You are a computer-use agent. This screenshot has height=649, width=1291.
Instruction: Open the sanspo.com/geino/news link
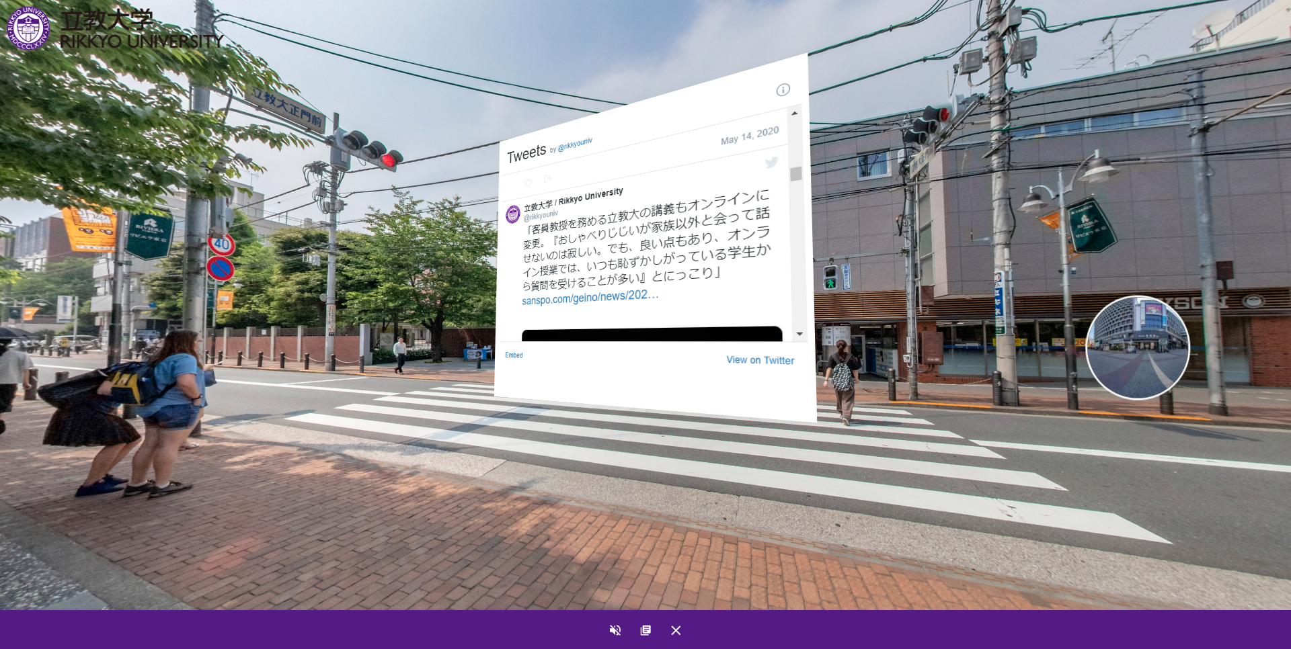point(590,297)
